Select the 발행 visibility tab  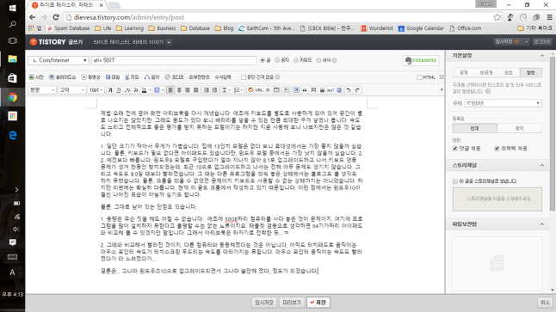tap(531, 72)
